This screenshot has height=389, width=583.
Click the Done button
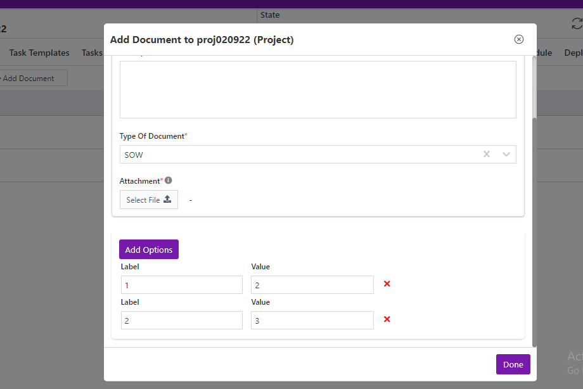tap(513, 364)
